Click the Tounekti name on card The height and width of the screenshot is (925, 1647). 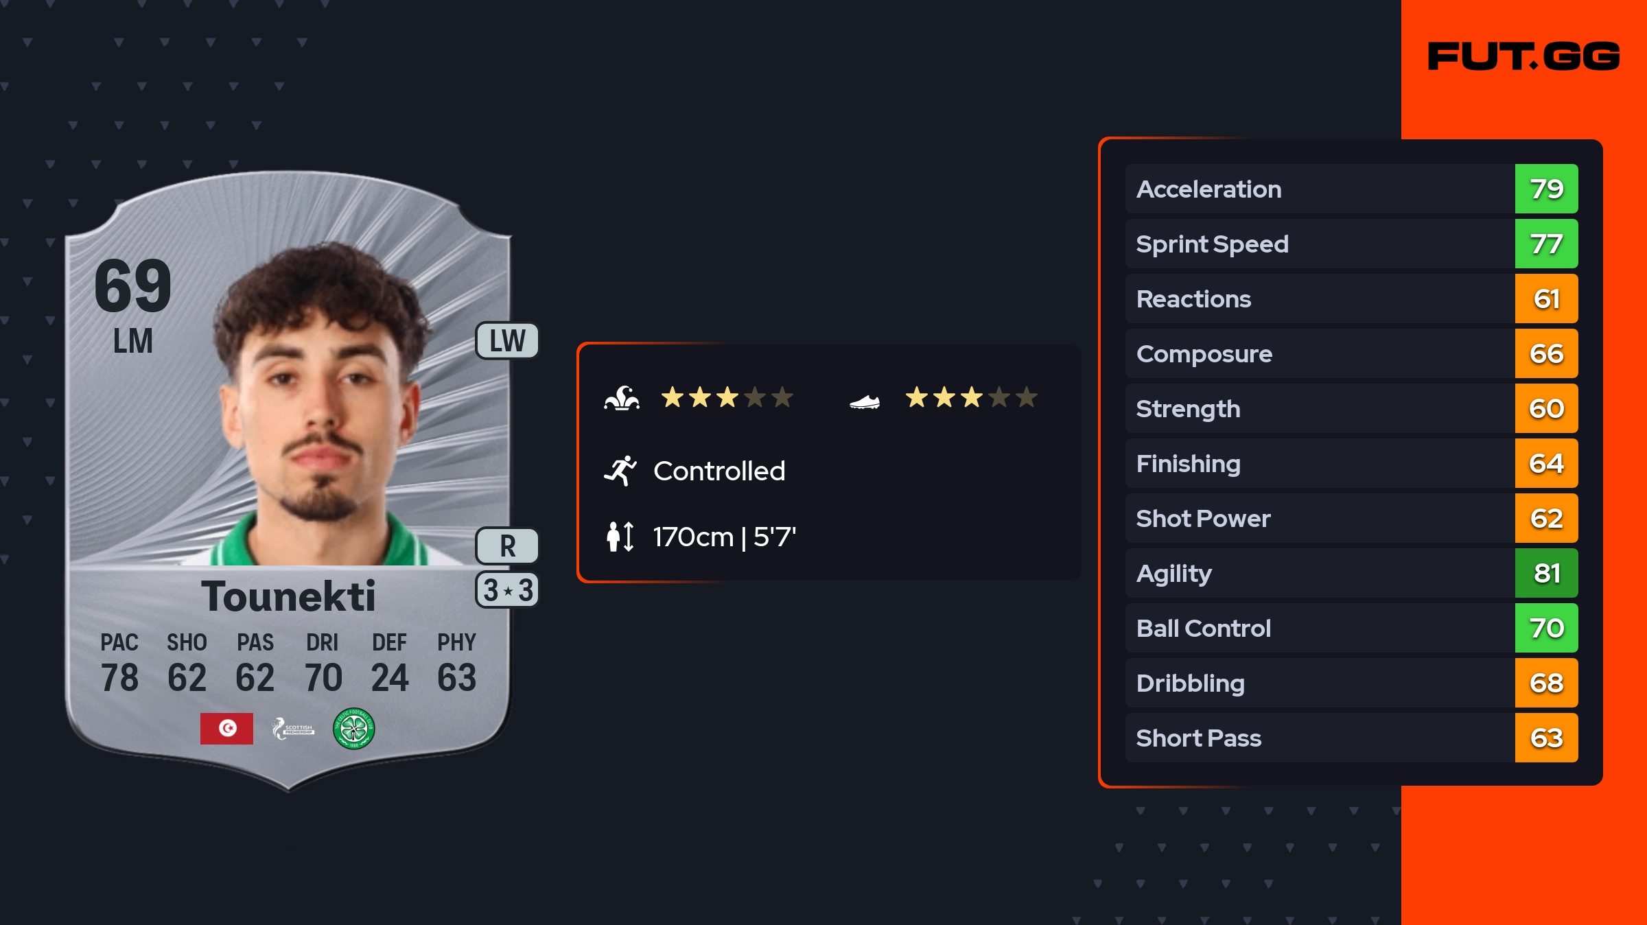[288, 596]
